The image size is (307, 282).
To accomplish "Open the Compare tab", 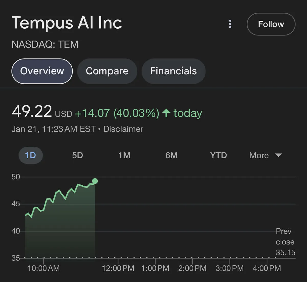I will click(x=107, y=71).
